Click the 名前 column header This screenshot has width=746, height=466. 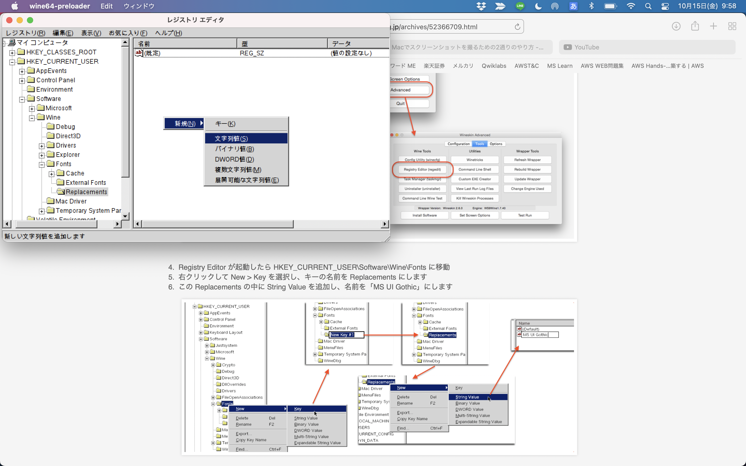(185, 43)
